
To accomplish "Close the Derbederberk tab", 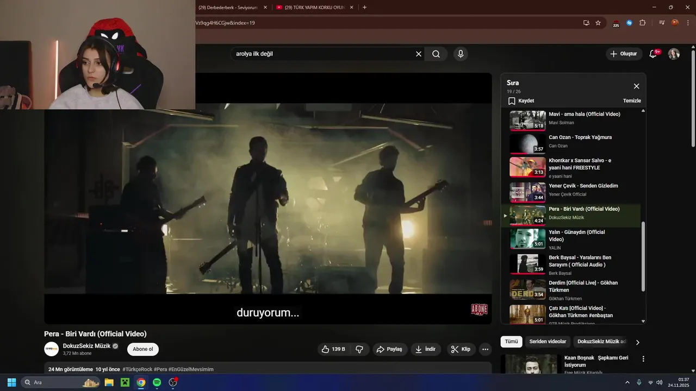I will tap(265, 8).
